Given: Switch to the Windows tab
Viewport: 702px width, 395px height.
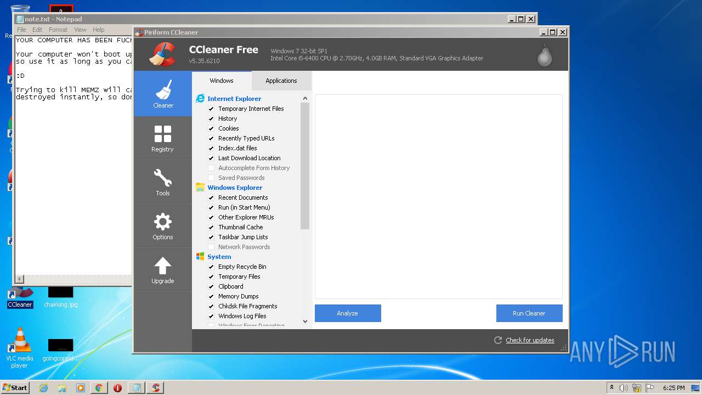Looking at the screenshot, I should point(222,81).
